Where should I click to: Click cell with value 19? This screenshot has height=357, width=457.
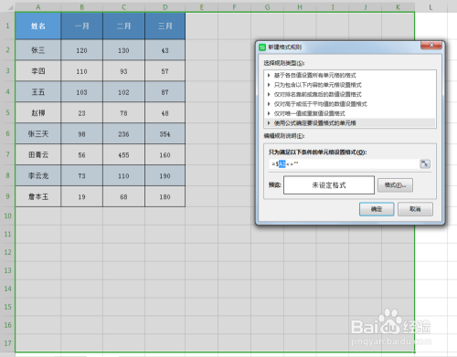coord(82,196)
